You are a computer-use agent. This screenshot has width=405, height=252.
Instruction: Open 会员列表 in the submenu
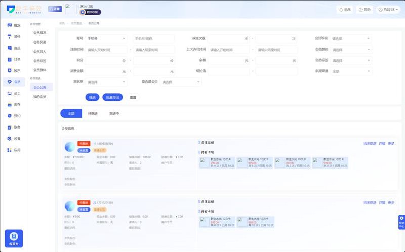pos(40,43)
